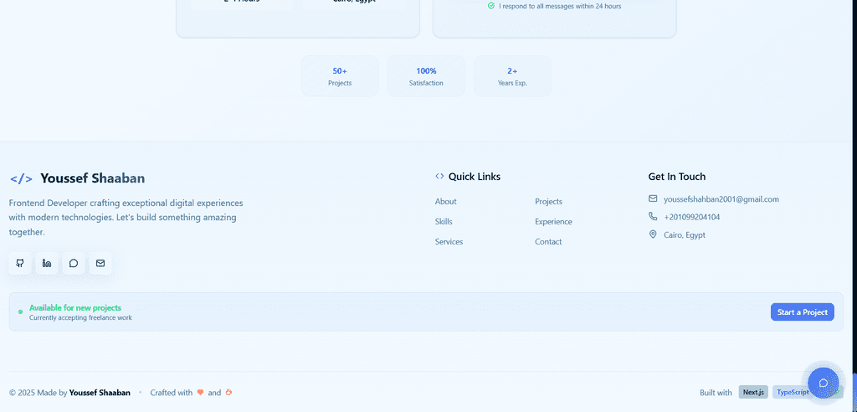Go to the Projects quick link
857x412 pixels.
[x=548, y=201]
